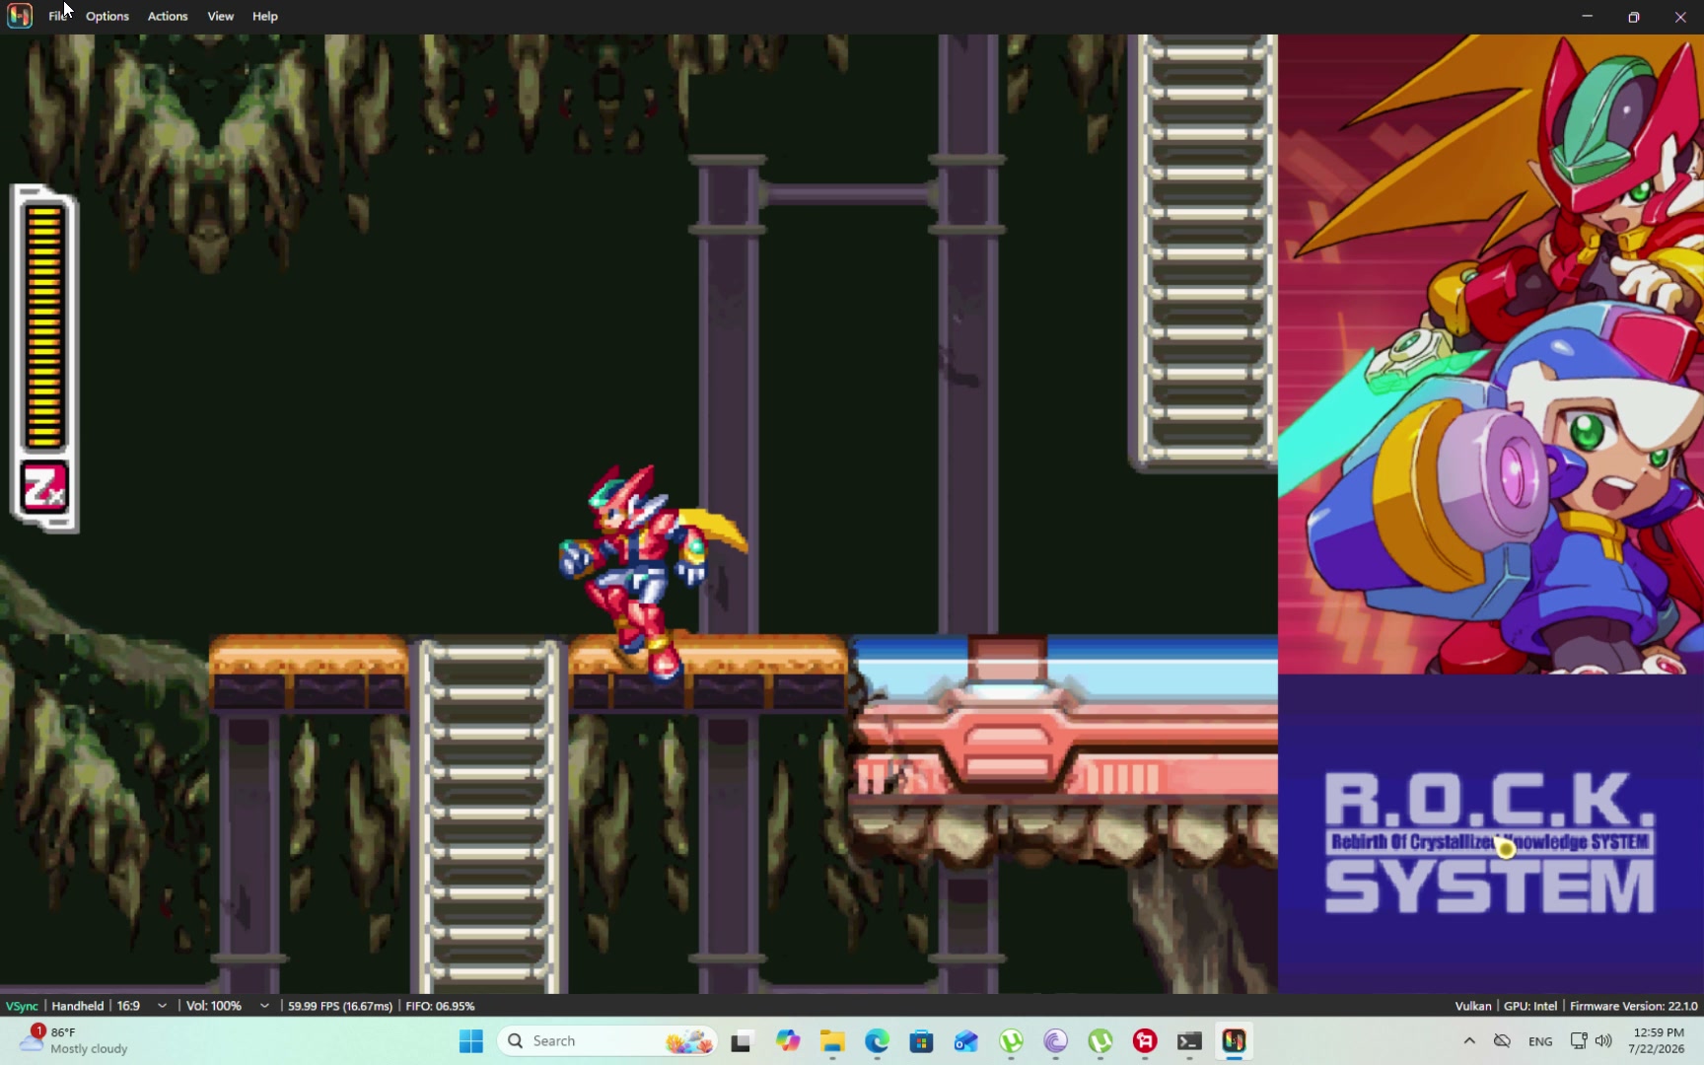Switch the Handheld dock mode toggle

click(77, 1006)
